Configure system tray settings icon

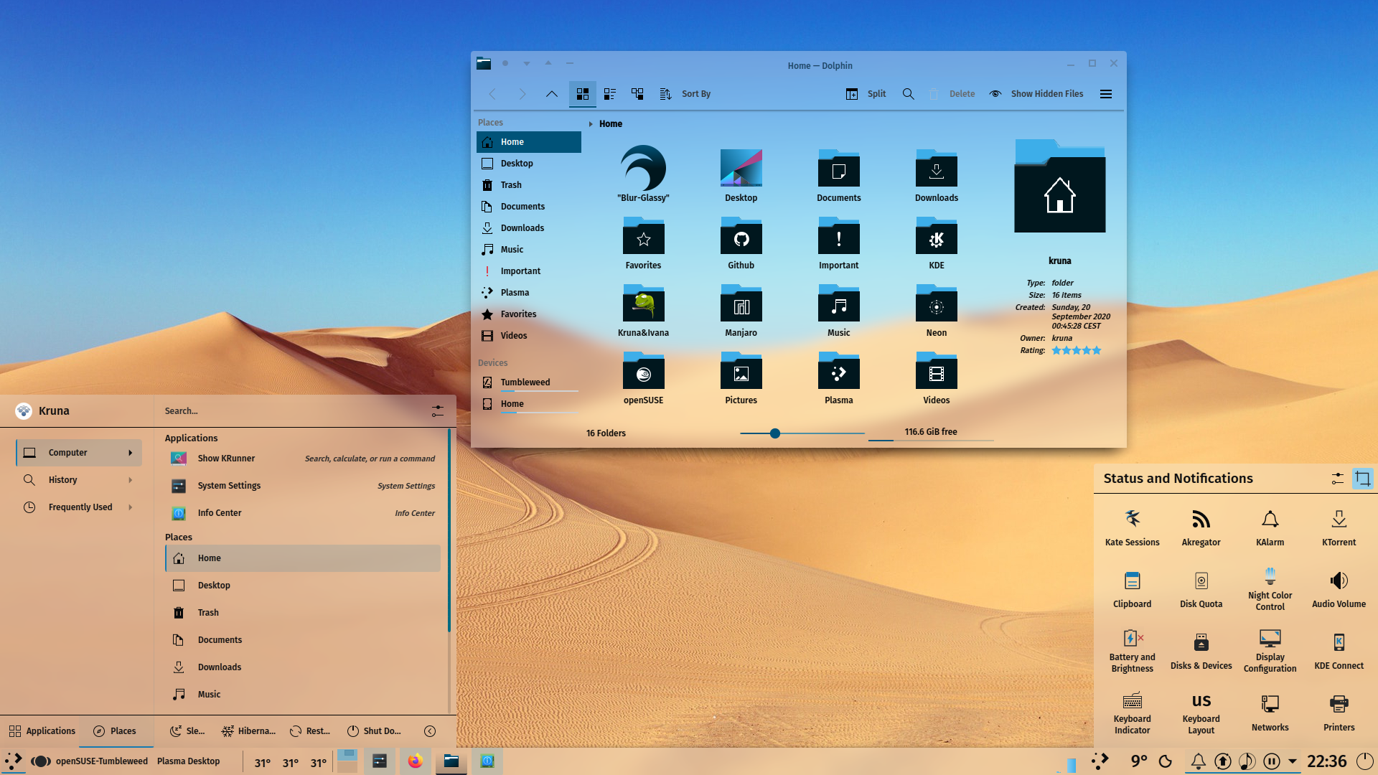1337,479
